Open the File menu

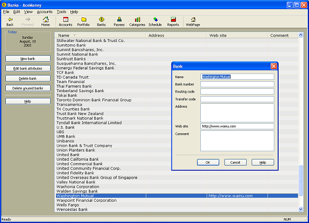tap(6, 12)
